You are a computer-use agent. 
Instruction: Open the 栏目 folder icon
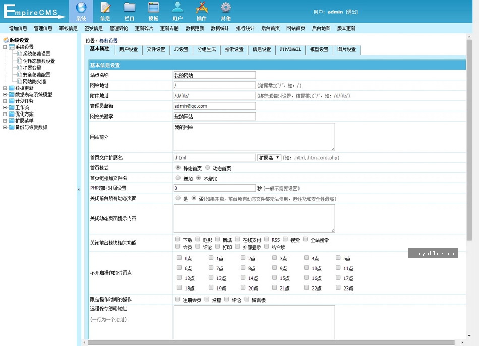[129, 8]
